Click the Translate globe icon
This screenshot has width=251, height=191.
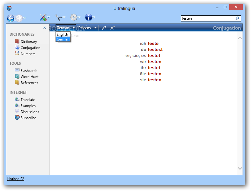pos(17,99)
